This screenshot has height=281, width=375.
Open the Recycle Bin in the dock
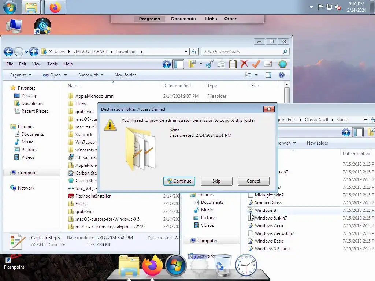pos(223,265)
